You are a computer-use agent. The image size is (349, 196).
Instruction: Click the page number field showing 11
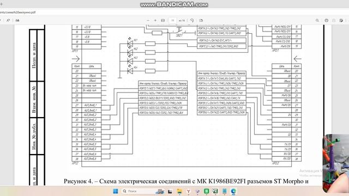coord(173,21)
